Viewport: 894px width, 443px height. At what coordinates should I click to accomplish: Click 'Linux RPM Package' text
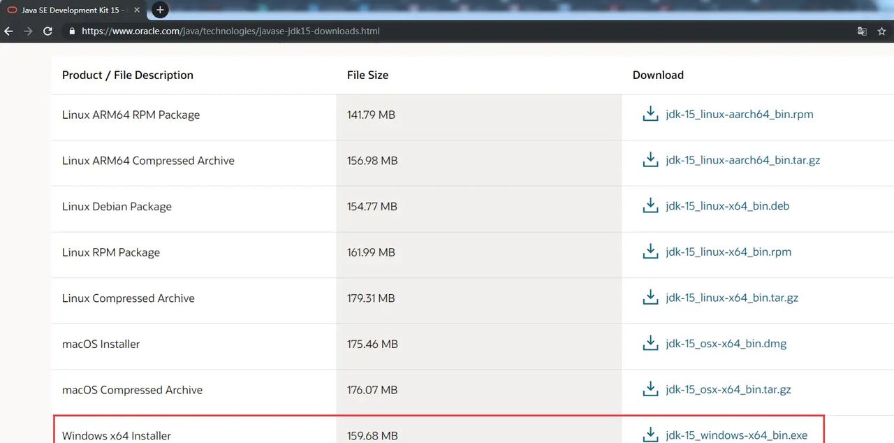(x=111, y=252)
